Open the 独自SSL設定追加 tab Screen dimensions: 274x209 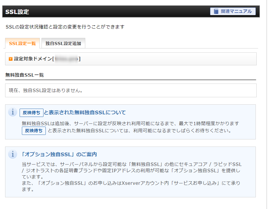point(63,43)
